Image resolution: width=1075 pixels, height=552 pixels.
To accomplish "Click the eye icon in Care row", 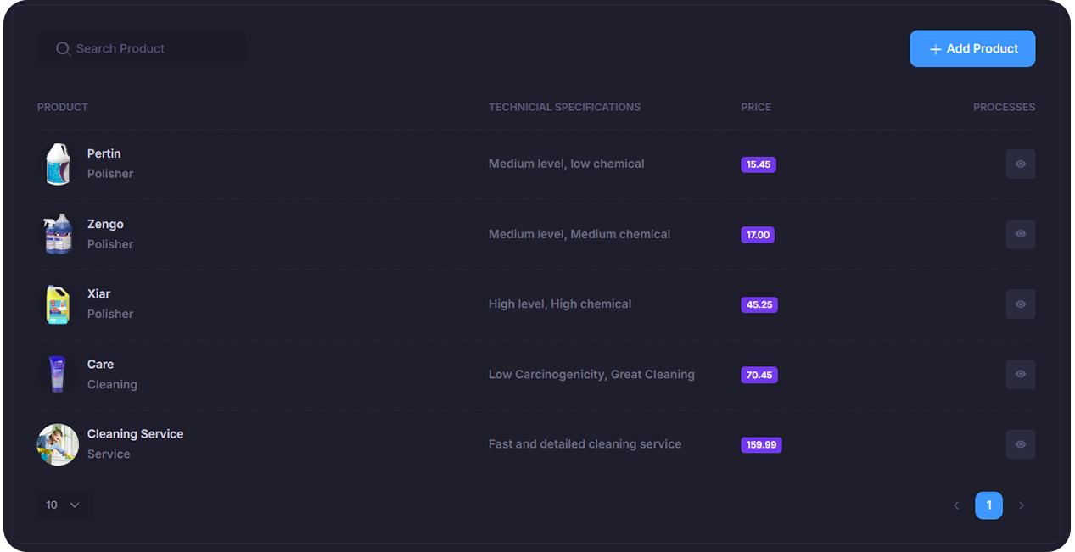I will coord(1020,374).
